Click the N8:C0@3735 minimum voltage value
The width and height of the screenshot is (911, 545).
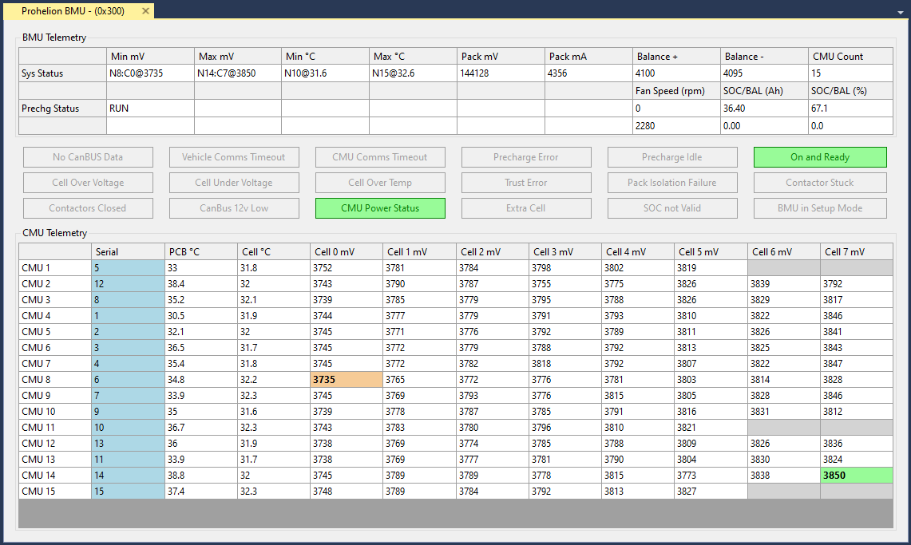[150, 73]
